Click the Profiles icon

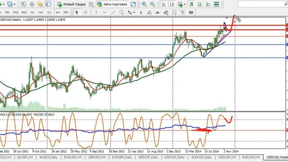pyautogui.click(x=10, y=4)
